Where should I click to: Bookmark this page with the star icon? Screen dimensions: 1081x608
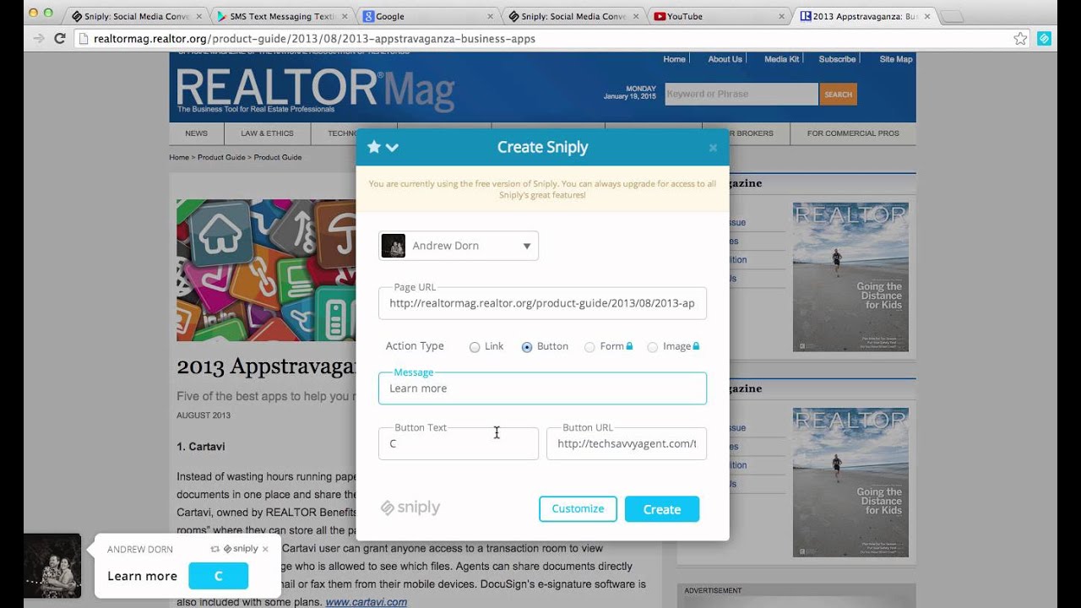pyautogui.click(x=1020, y=38)
